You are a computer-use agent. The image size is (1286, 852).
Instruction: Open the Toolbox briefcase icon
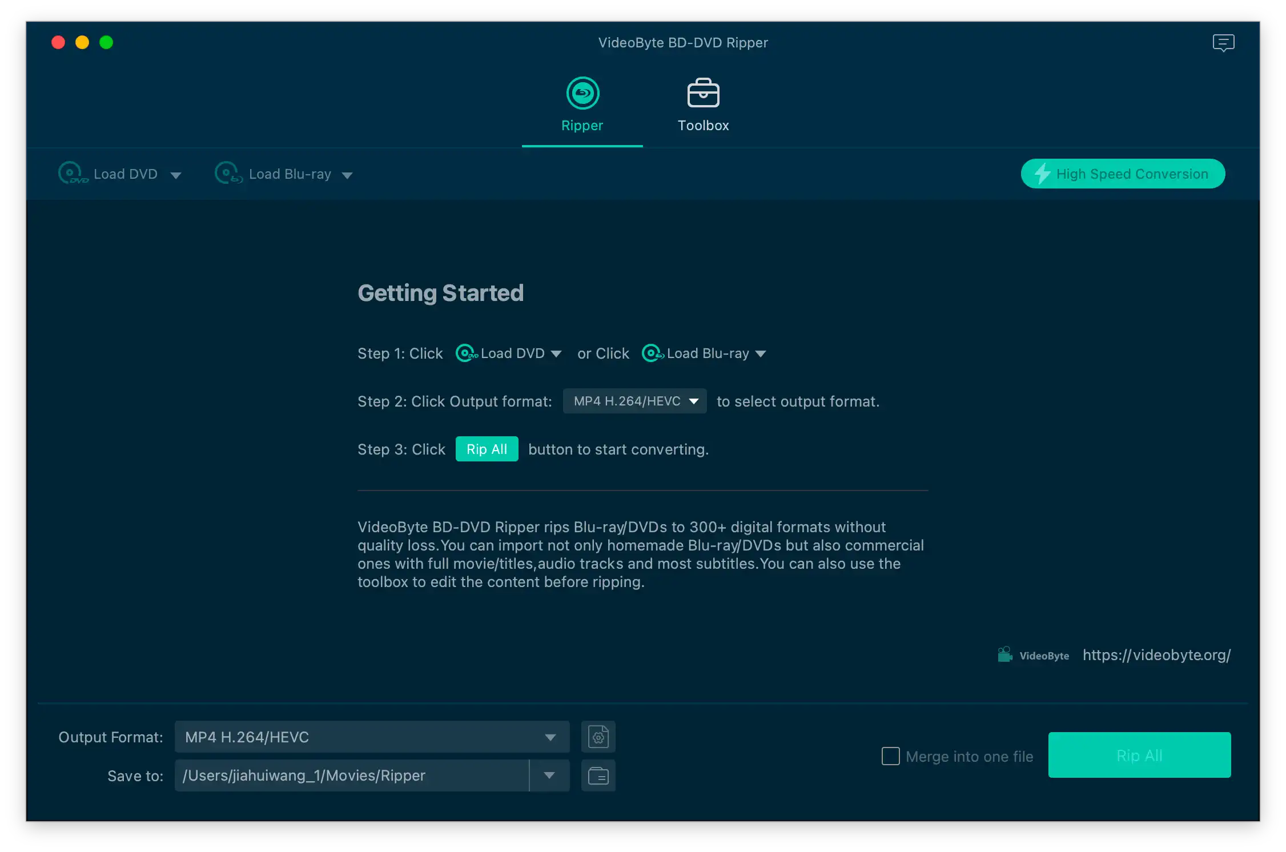(703, 93)
